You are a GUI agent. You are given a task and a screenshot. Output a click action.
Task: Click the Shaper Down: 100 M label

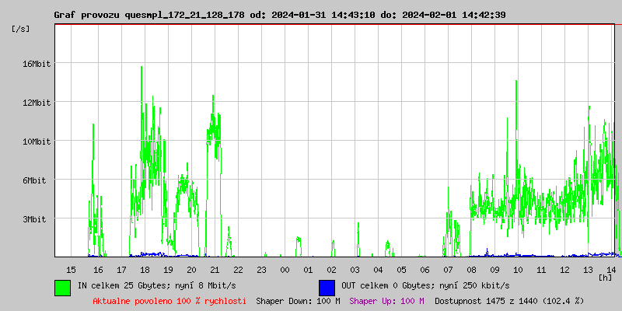click(x=298, y=301)
